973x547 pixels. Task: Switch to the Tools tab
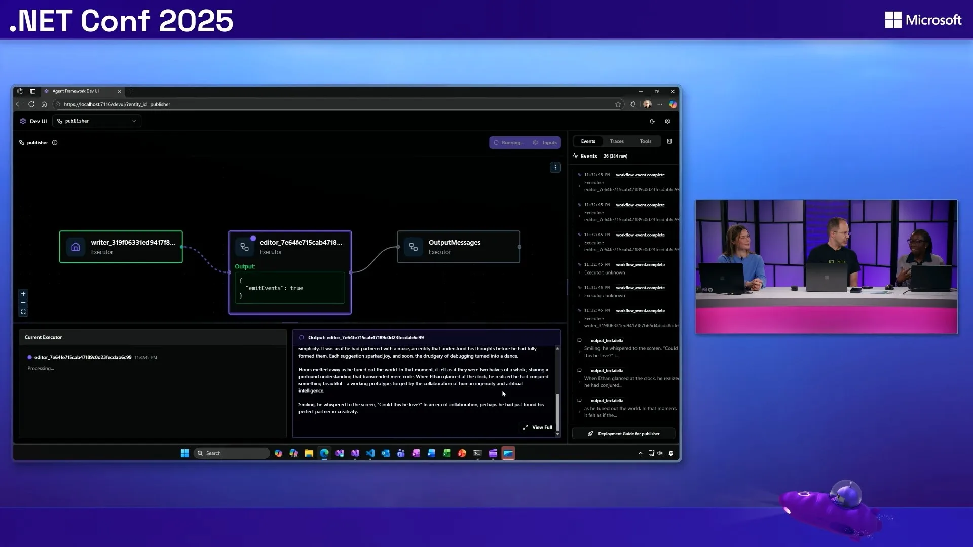[645, 141]
